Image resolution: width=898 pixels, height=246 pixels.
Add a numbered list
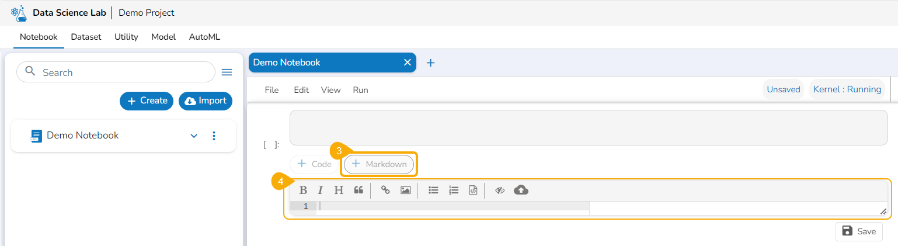tap(454, 190)
